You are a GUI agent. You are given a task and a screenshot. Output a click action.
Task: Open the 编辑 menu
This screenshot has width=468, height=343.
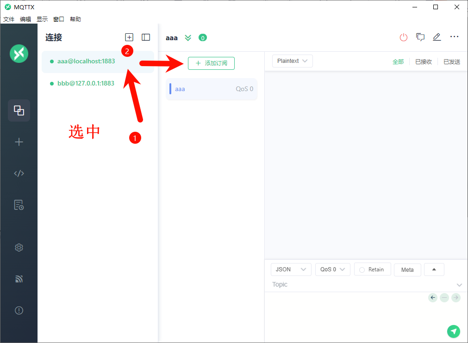point(25,19)
